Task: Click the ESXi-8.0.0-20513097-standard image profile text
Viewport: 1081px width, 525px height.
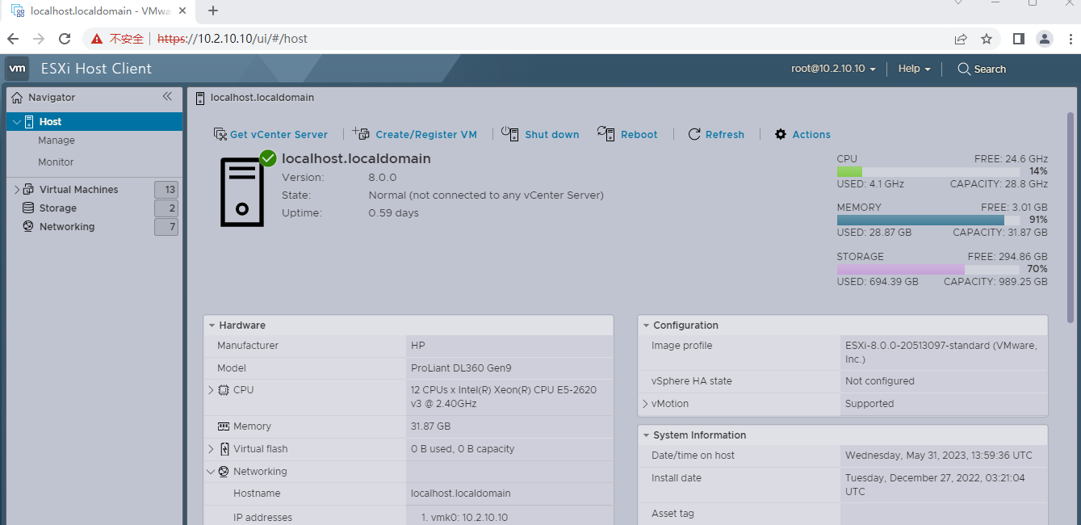Action: [x=941, y=352]
